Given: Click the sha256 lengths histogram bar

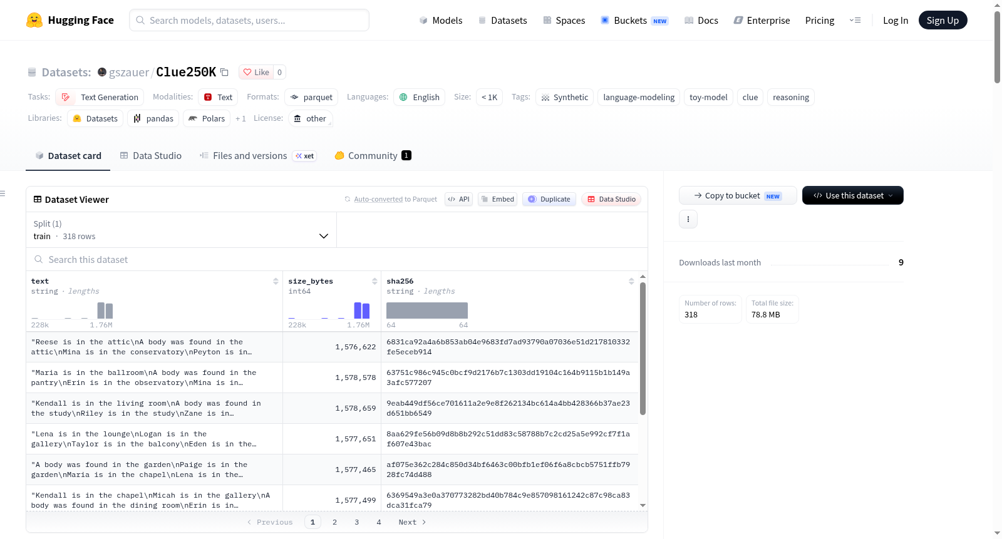Looking at the screenshot, I should (x=427, y=311).
